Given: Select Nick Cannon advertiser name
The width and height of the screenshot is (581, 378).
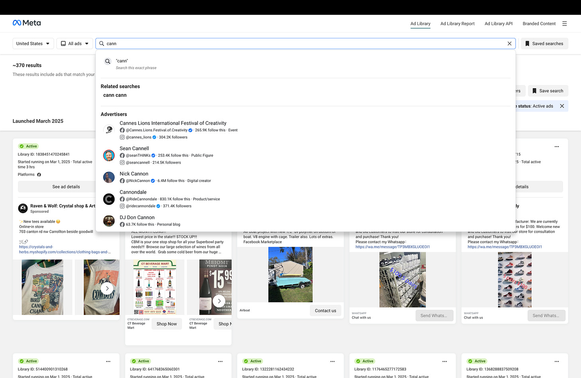Looking at the screenshot, I should [134, 174].
